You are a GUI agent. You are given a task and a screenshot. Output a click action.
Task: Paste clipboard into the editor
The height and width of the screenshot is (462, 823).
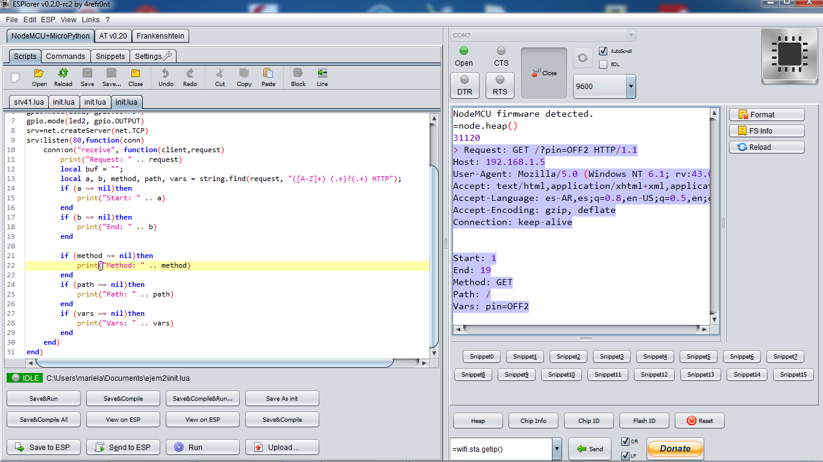point(268,77)
